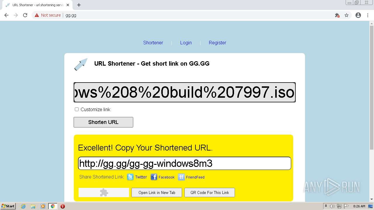
Task: Show hidden system tray icons
Action: click(x=326, y=206)
